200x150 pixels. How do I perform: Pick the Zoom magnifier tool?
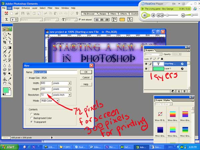click(x=10, y=83)
